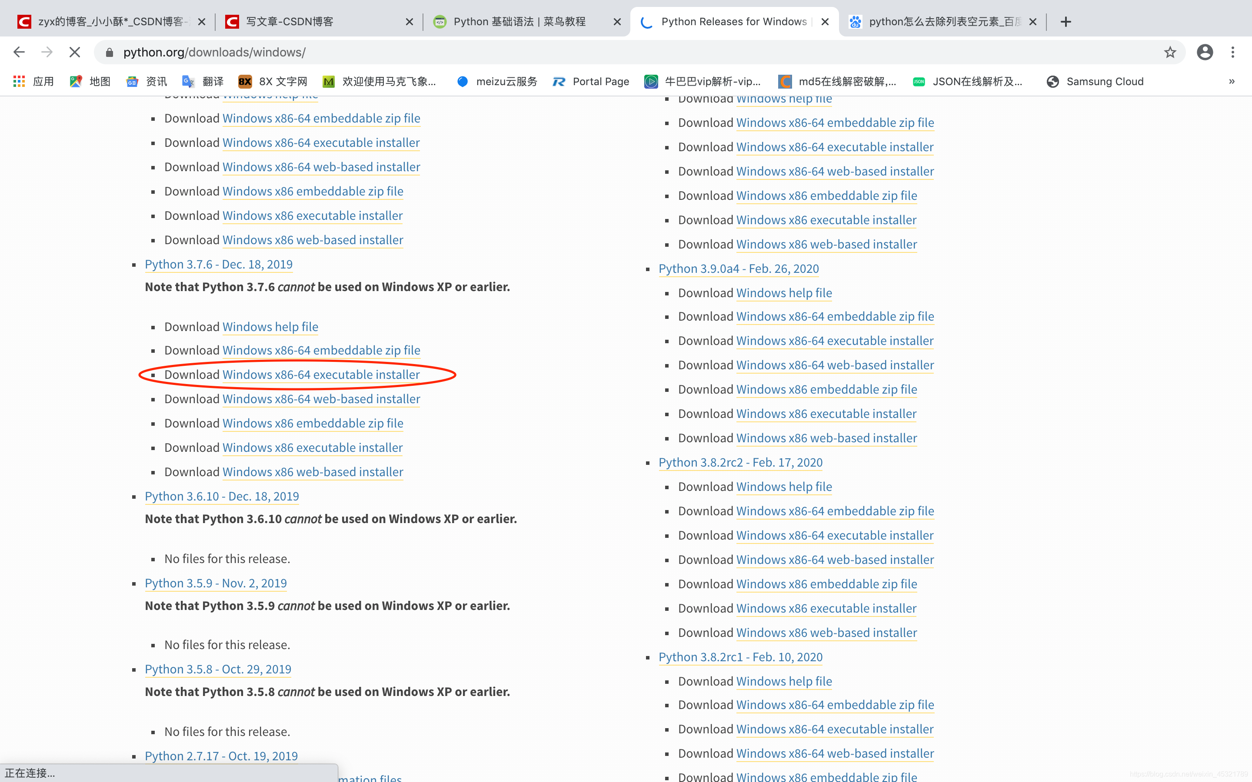
Task: Open the 翻译 translate bookmark
Action: point(203,81)
